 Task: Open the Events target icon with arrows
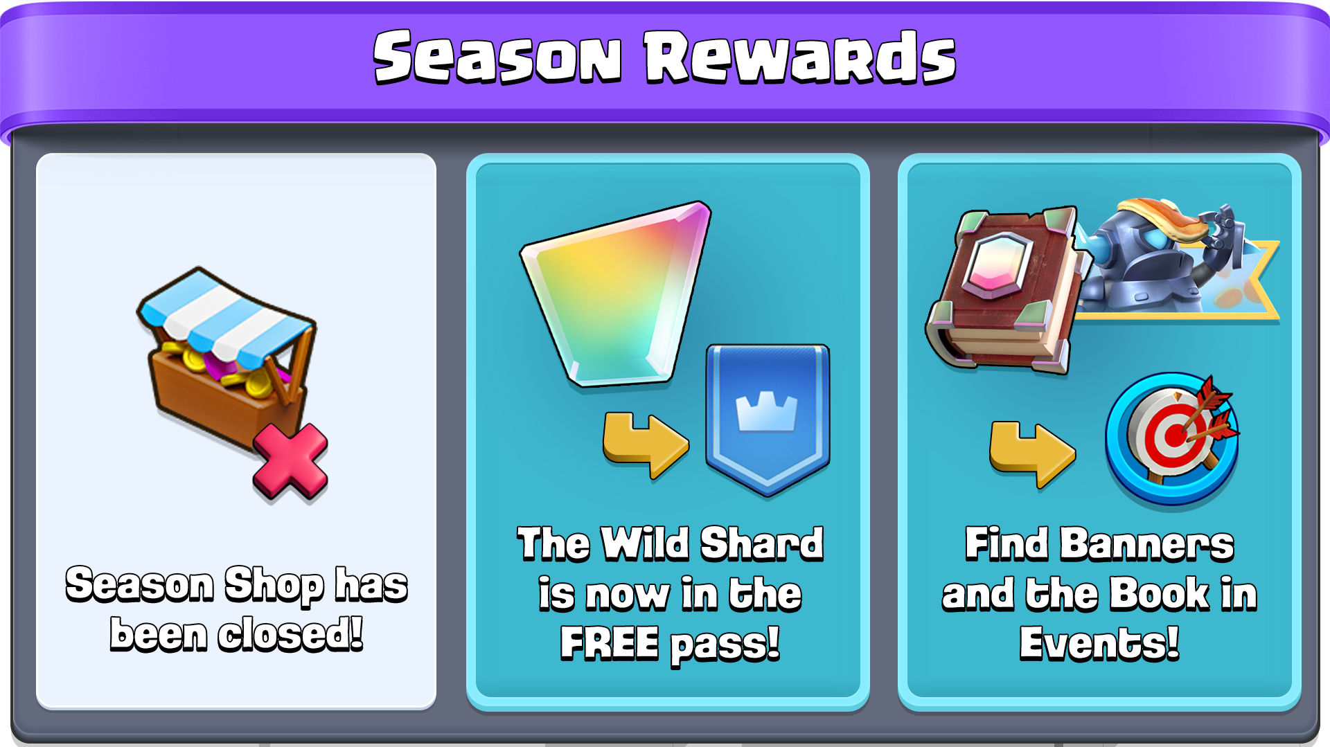pos(1172,438)
